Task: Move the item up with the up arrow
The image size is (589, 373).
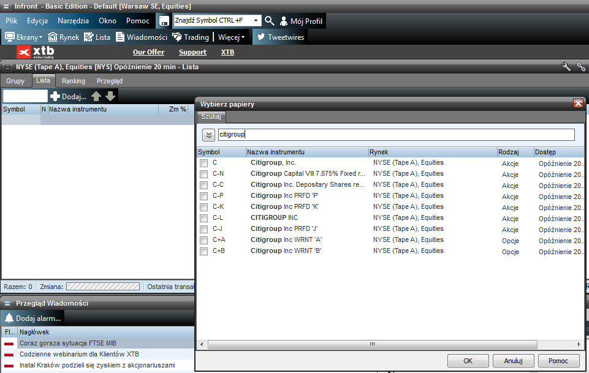Action: (x=96, y=96)
